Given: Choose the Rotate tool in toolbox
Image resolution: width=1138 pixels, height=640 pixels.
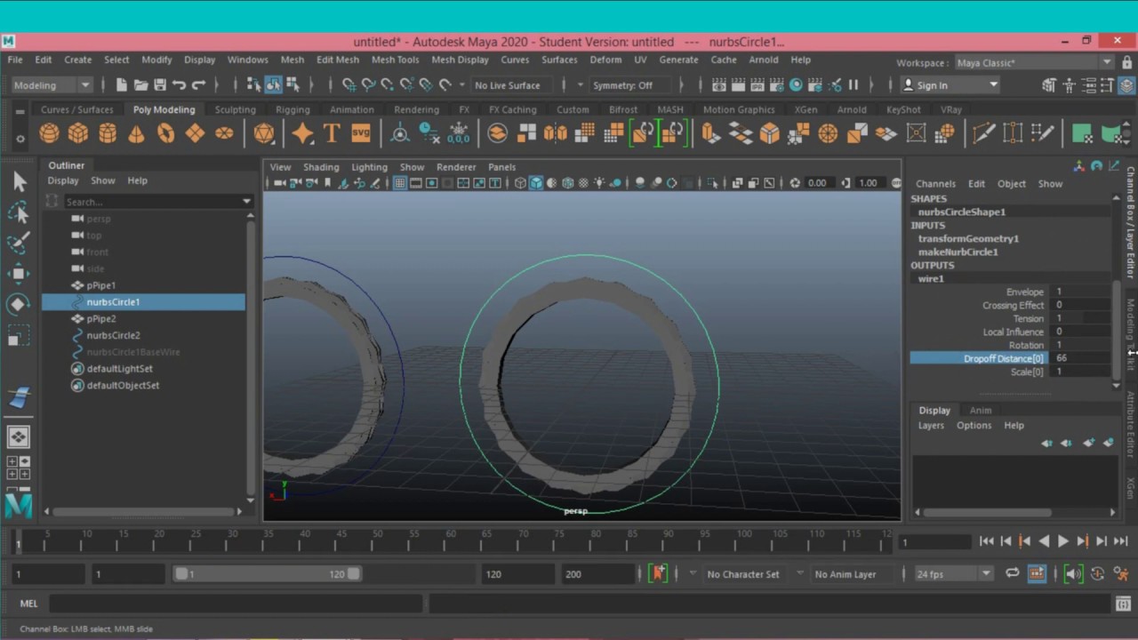Looking at the screenshot, I should (20, 304).
